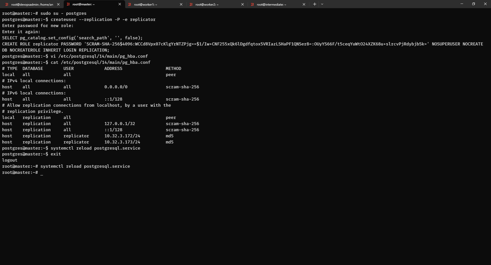Click the ADDRESS column header text
This screenshot has height=265, width=491.
[x=113, y=68]
